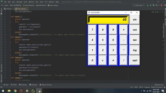166x93 pixels.
Task: Click the Search Everywhere magnifier icon
Action: click(165, 5)
